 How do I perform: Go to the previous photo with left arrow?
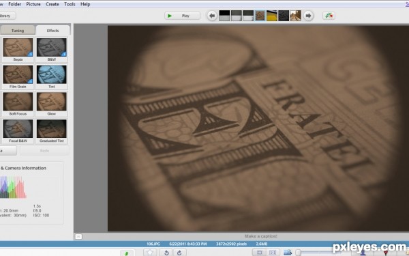coord(212,16)
